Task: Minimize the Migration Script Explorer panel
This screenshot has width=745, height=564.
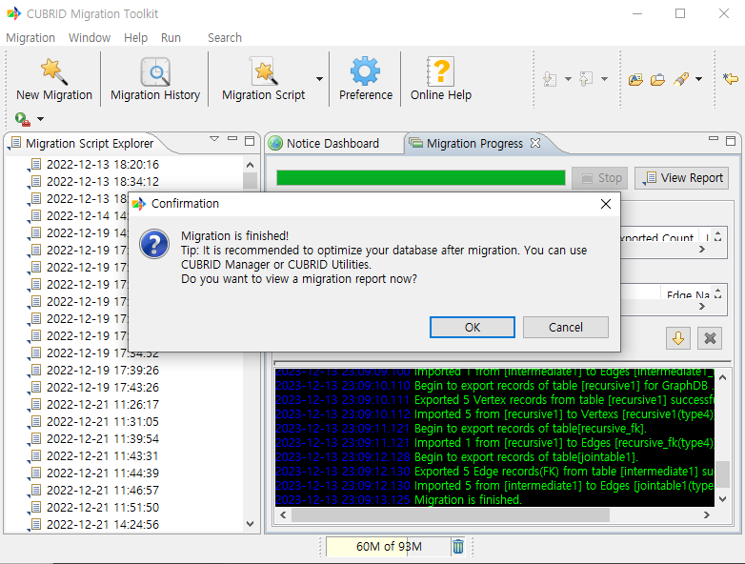Action: (232, 139)
